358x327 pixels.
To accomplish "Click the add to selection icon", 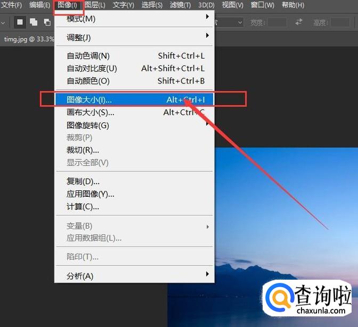I will point(34,22).
